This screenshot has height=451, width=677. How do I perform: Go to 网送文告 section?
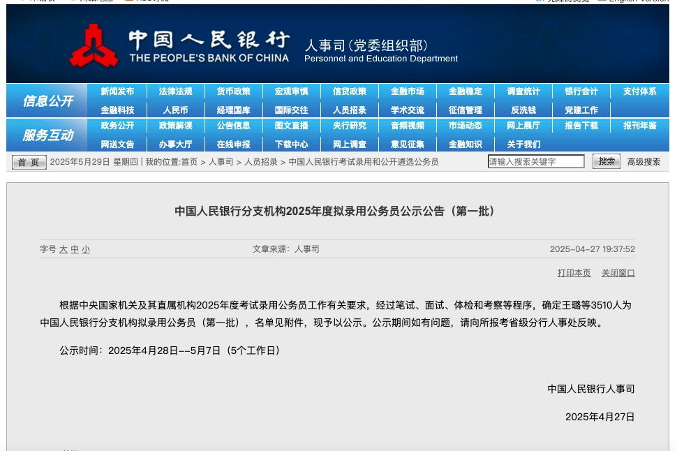117,145
